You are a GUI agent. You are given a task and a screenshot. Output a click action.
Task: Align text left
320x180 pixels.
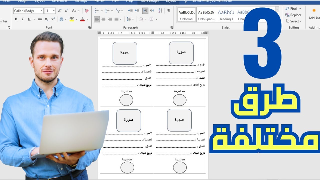tap(97, 19)
